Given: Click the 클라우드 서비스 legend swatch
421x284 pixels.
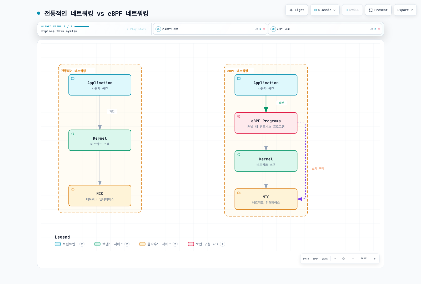Looking at the screenshot, I should click(x=142, y=244).
